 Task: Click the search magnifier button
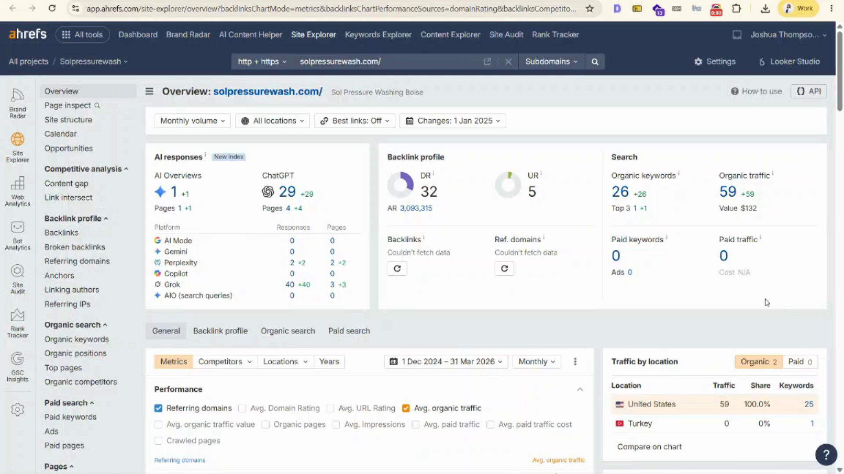click(595, 61)
